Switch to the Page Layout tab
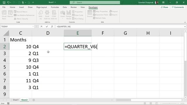The image size is (187, 105). point(41,7)
